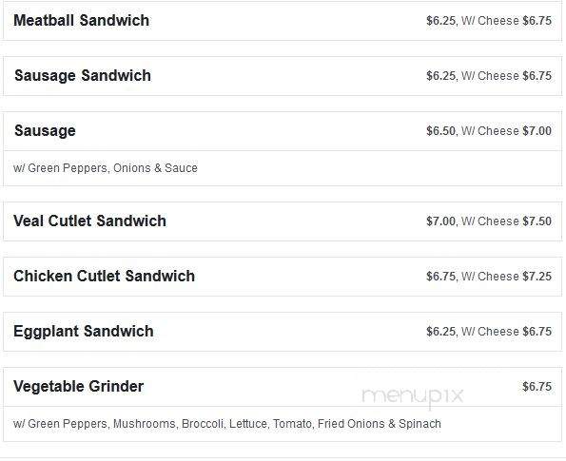Click the Vegetable Grinder ingredients description
This screenshot has width=566, height=461.
pos(227,424)
